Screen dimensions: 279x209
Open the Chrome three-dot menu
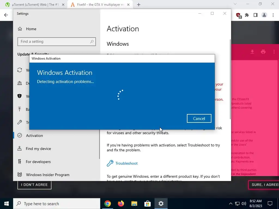tap(273, 15)
